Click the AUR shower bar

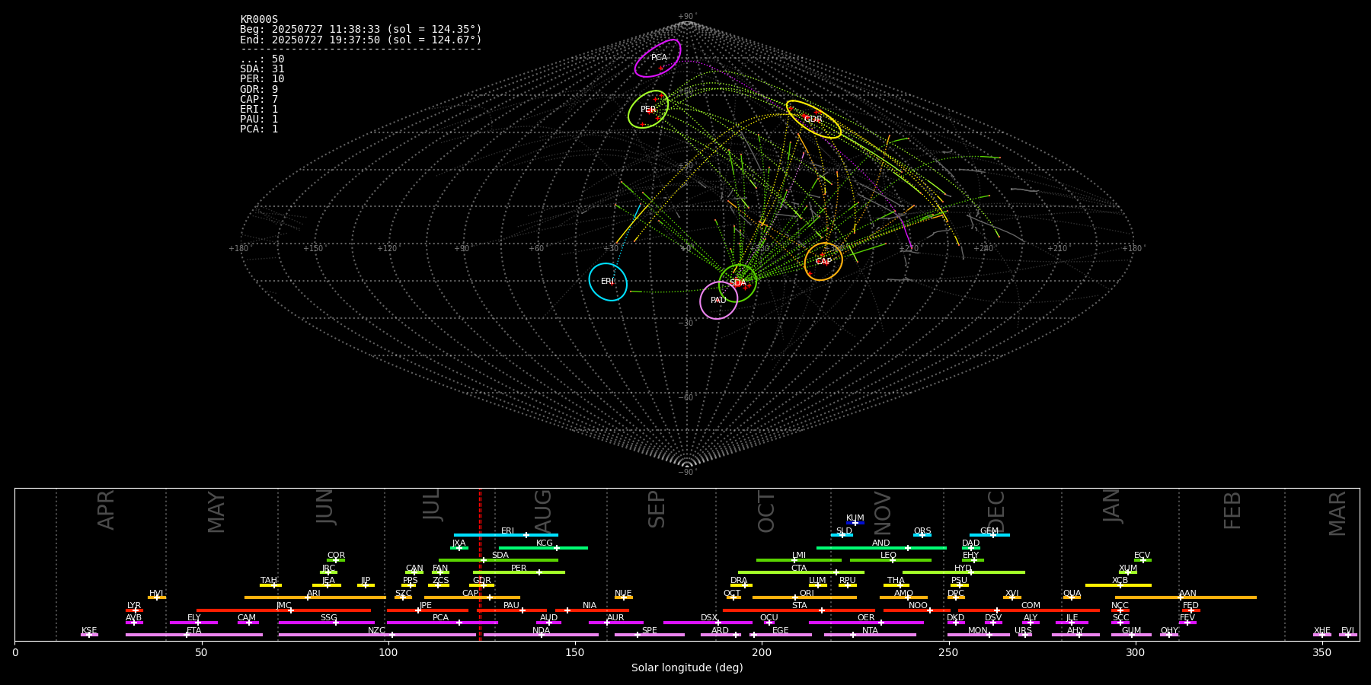[x=615, y=622]
